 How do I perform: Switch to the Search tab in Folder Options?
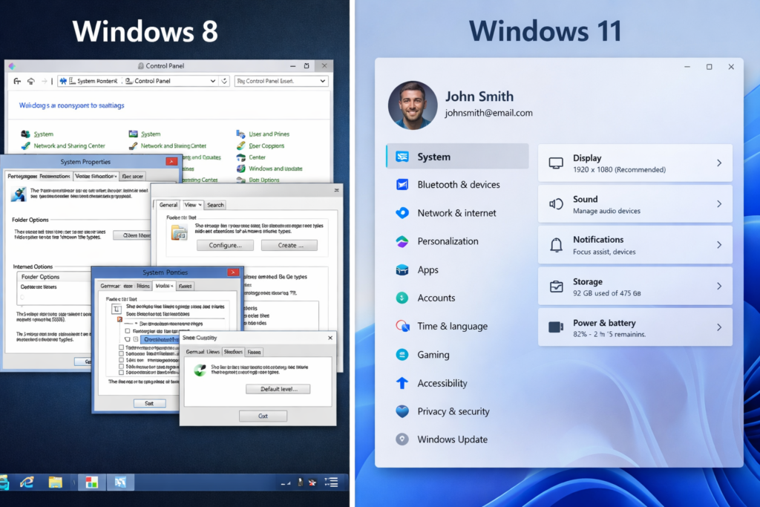pyautogui.click(x=215, y=205)
